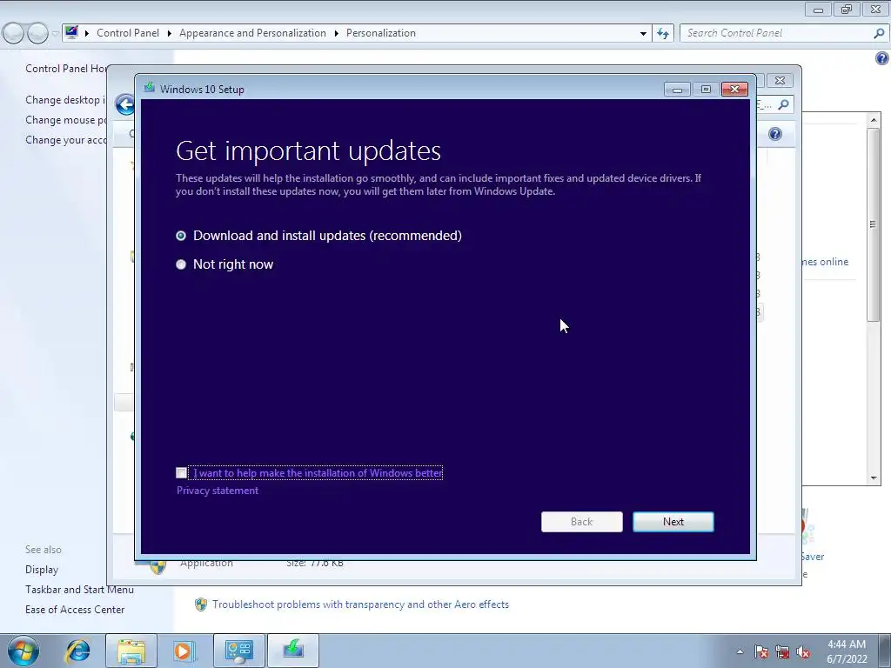891x668 pixels.
Task: Expand the arrow before Control Panel breadcrumb
Action: click(86, 34)
